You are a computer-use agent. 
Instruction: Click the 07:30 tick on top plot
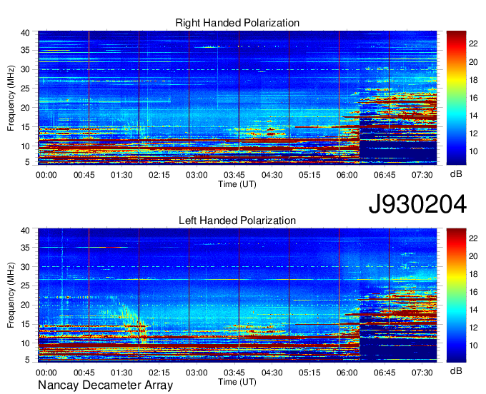[422, 175]
